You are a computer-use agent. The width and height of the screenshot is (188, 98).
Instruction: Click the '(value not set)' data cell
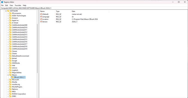click(77, 14)
